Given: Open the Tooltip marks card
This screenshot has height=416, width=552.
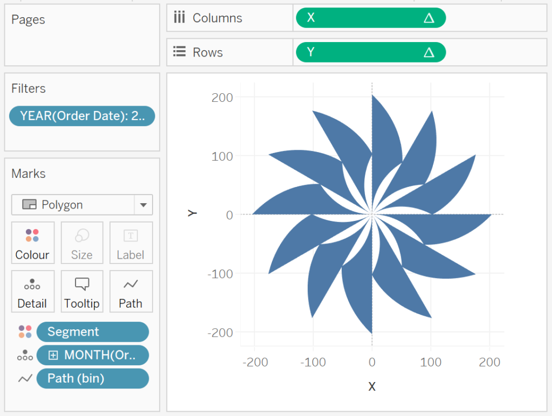Looking at the screenshot, I should tap(82, 291).
